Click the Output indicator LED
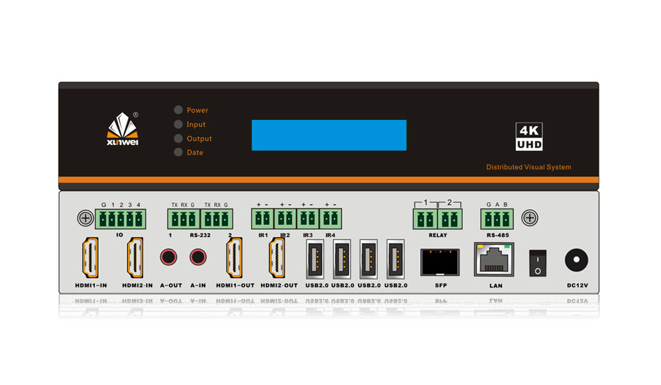This screenshot has height=385, width=661. pyautogui.click(x=178, y=138)
